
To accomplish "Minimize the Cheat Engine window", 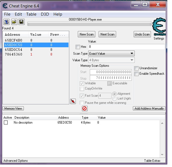I will click(x=136, y=5).
